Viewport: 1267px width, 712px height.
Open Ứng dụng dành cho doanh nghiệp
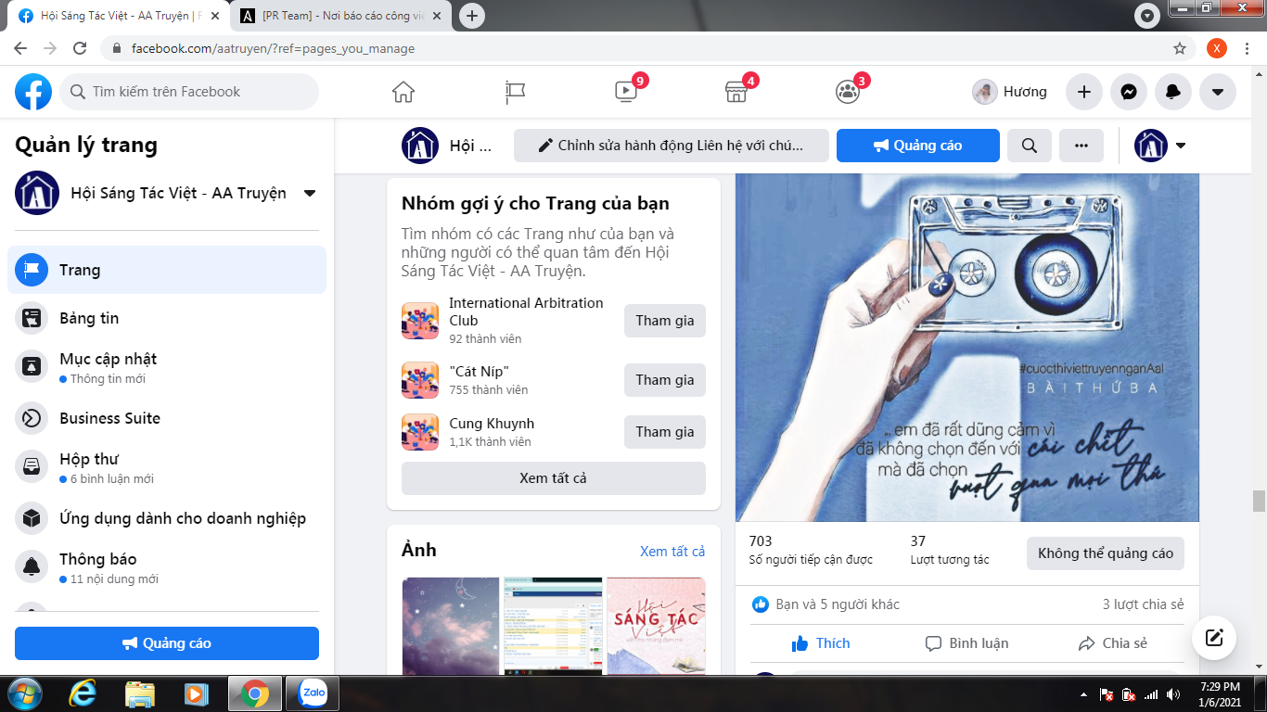click(x=167, y=518)
